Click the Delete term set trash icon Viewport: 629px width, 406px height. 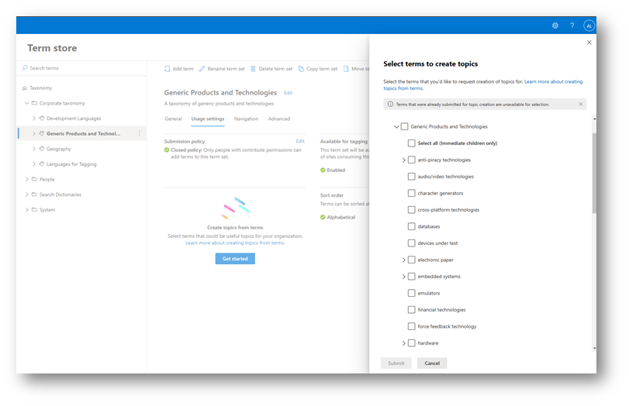pos(253,69)
